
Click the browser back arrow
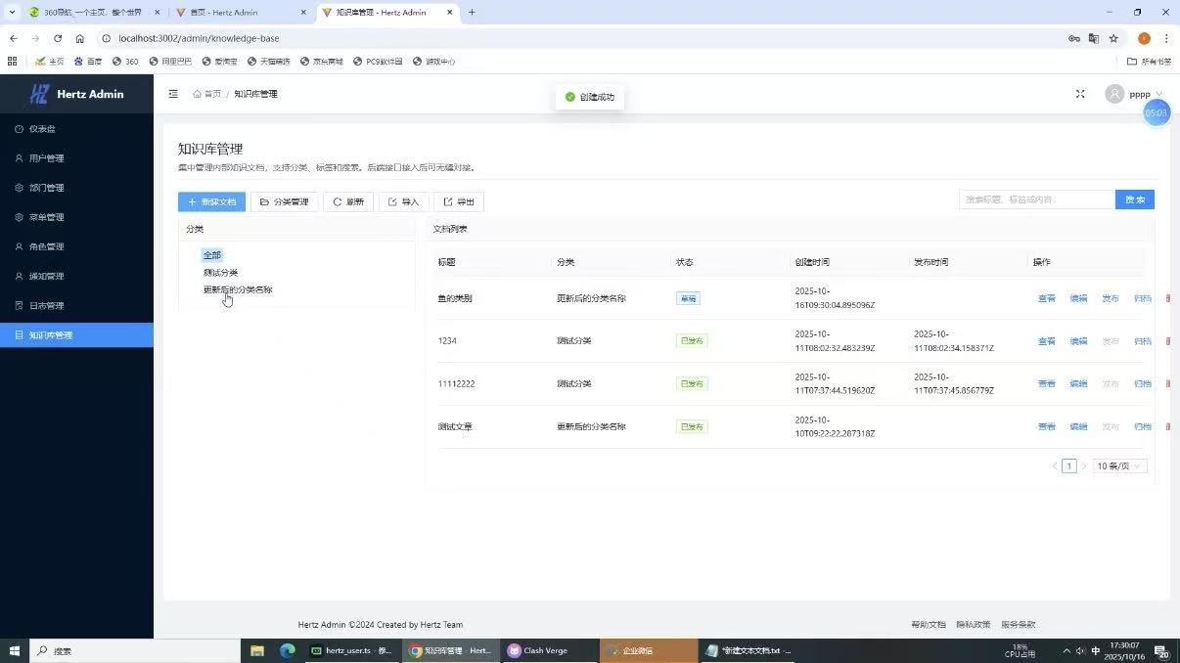[x=13, y=38]
